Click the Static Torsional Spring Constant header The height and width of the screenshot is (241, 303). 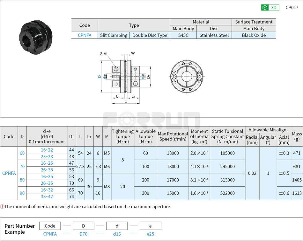pyautogui.click(x=227, y=136)
